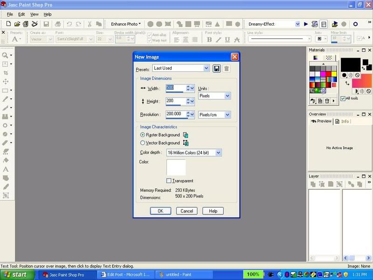Select the Preset Shape tool

click(6, 178)
